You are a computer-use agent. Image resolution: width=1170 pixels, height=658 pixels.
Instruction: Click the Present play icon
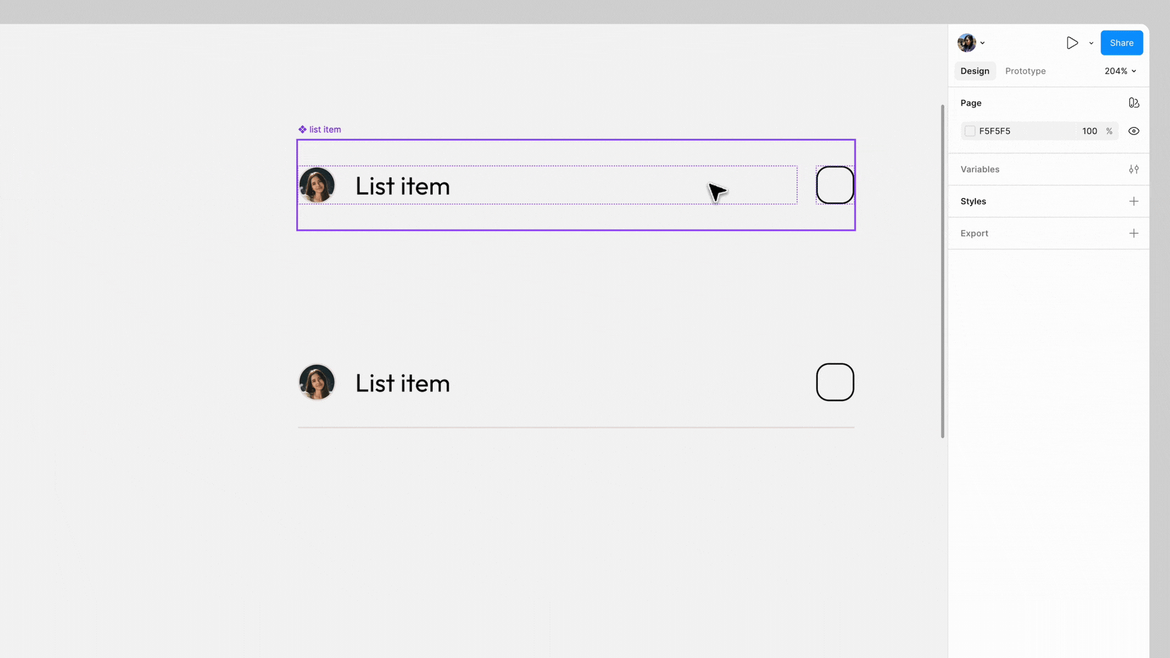pyautogui.click(x=1072, y=43)
